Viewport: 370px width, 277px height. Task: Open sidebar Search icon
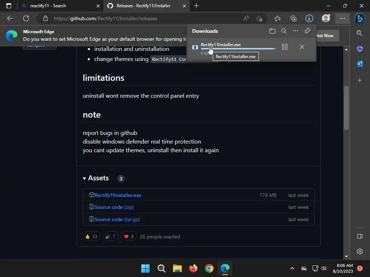[x=360, y=33]
